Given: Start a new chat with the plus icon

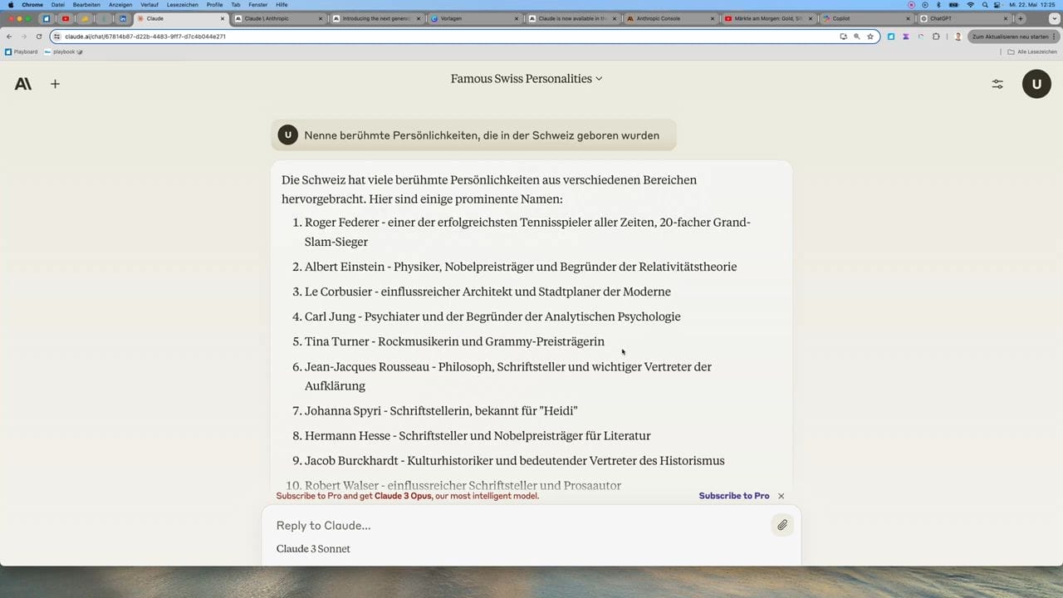Looking at the screenshot, I should pos(55,83).
